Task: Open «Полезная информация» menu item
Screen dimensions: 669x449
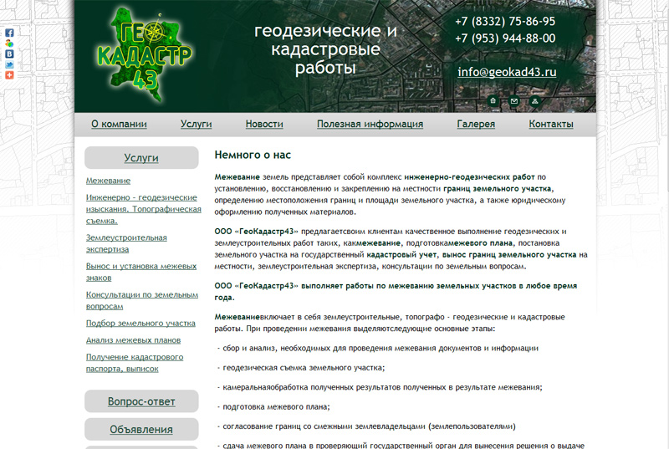Action: (x=370, y=125)
